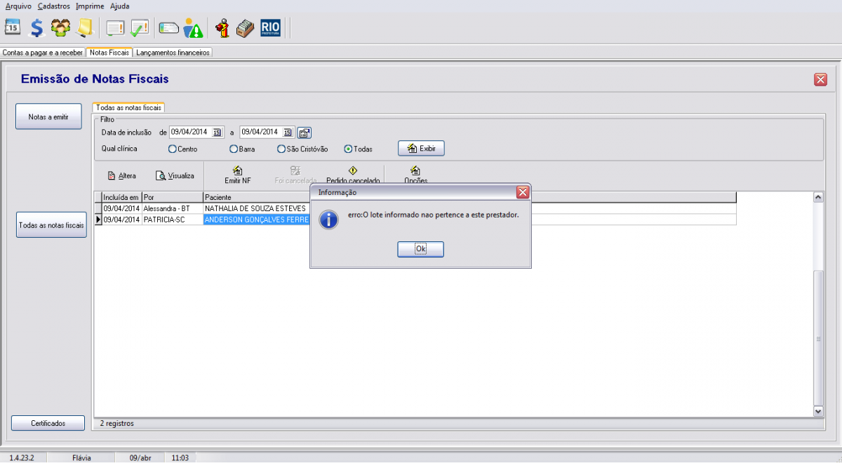842x463 pixels.
Task: Click the person with warning sign icon
Action: [193, 28]
